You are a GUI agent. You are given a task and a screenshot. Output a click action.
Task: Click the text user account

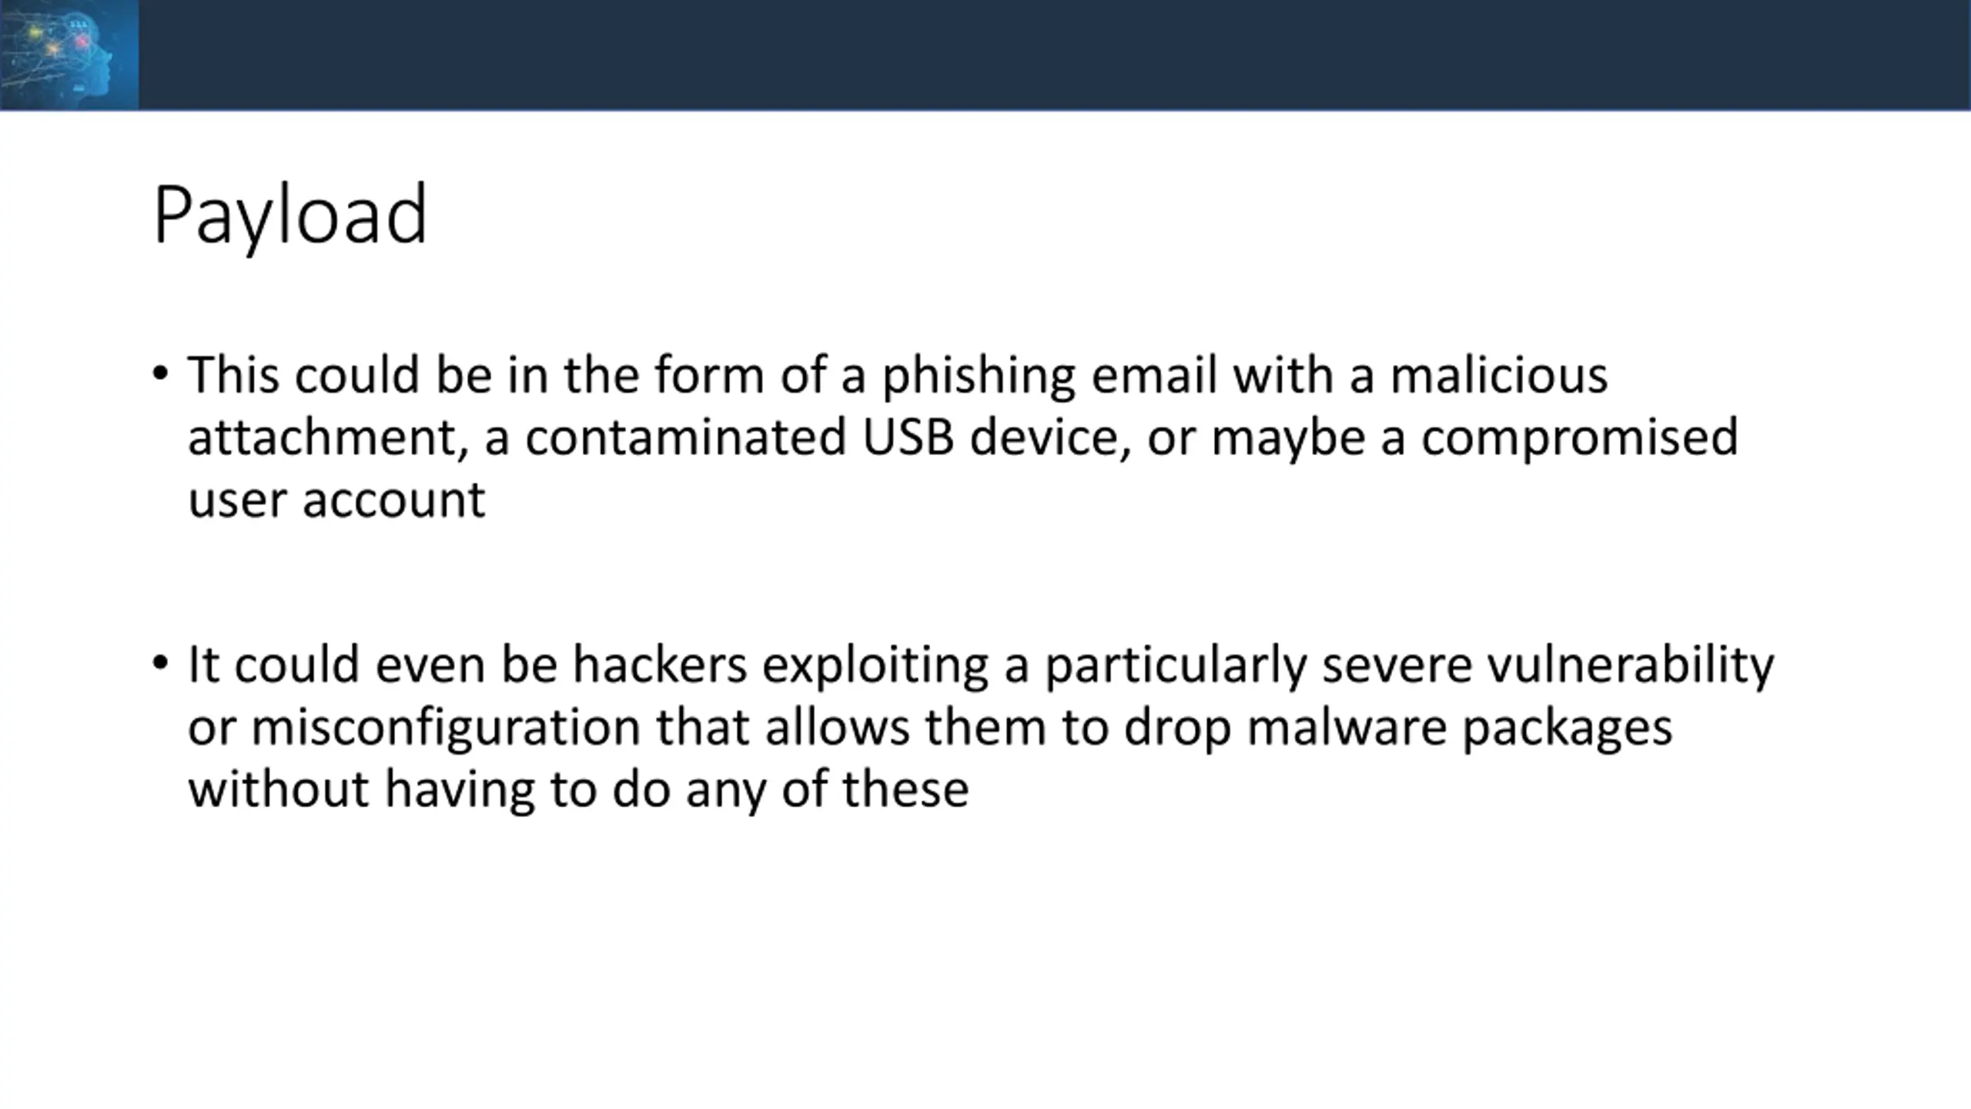(336, 501)
